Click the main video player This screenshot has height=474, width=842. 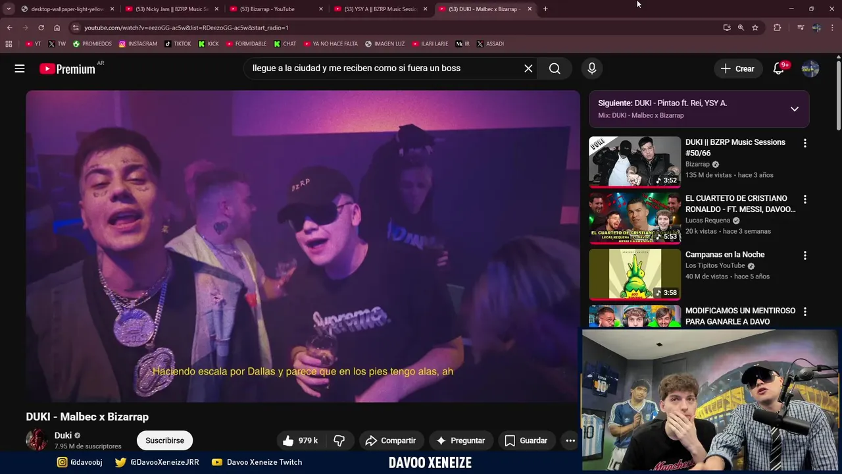click(303, 246)
